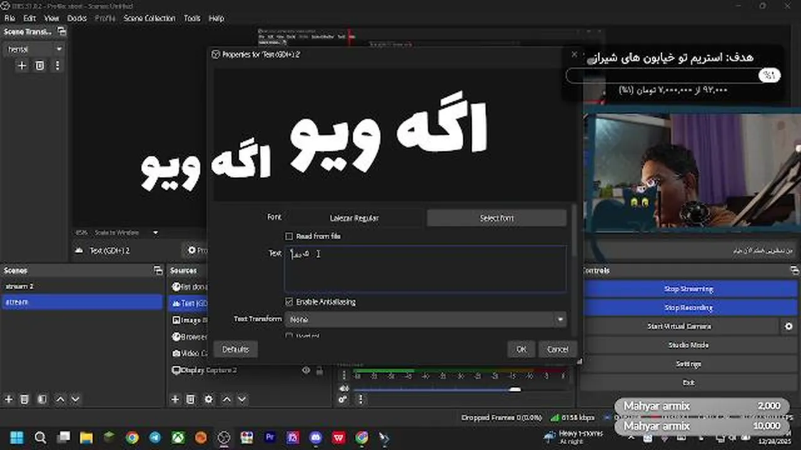Click Exit button in Controls
801x450 pixels.
coord(688,382)
